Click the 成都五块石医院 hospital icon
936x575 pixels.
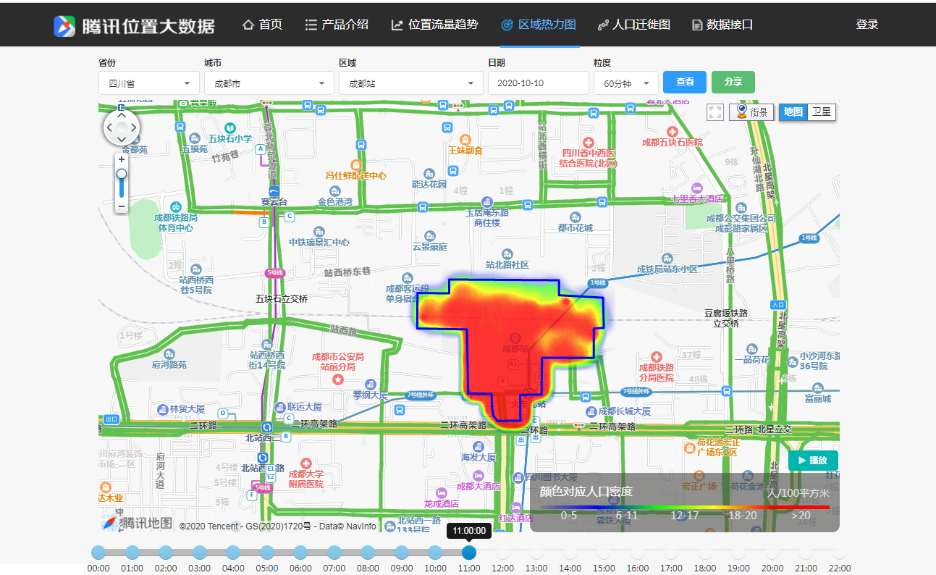[x=673, y=132]
